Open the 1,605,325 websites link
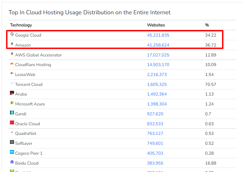243x172 pixels. 157,84
